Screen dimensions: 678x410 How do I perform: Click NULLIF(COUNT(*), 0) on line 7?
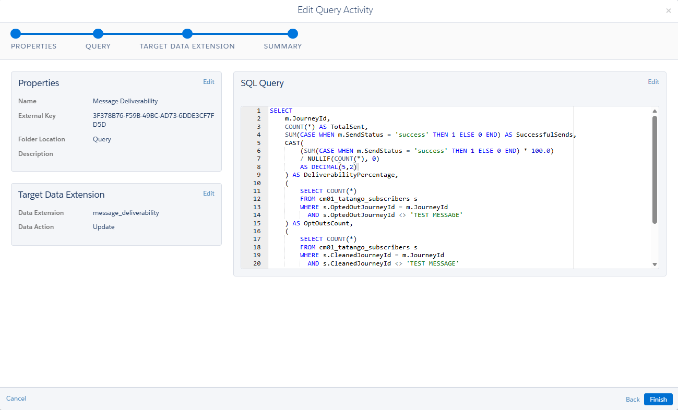343,159
